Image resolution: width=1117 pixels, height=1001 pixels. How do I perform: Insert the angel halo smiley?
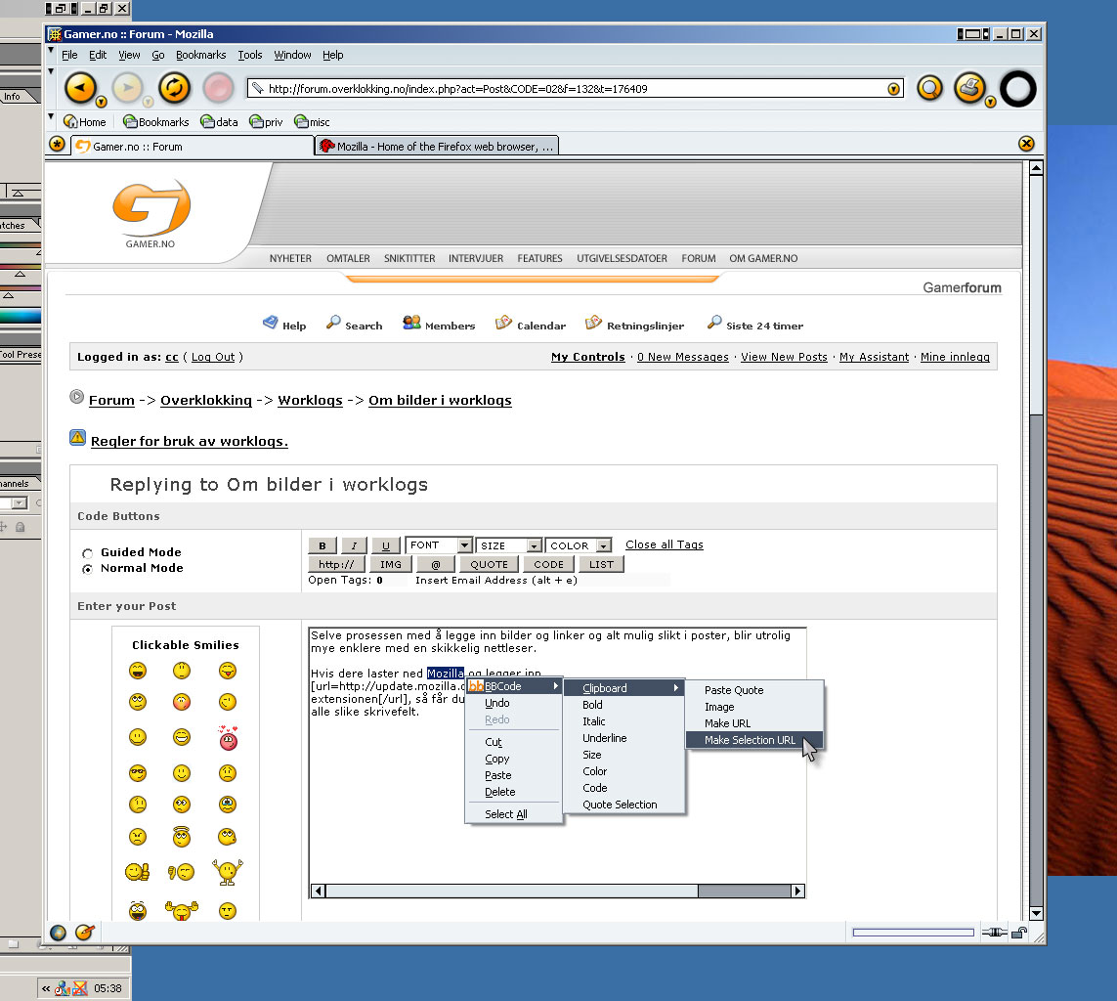(182, 837)
